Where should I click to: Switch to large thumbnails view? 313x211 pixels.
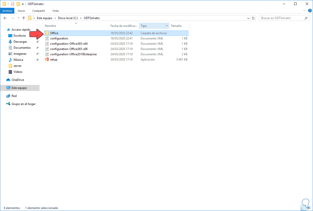(309, 208)
